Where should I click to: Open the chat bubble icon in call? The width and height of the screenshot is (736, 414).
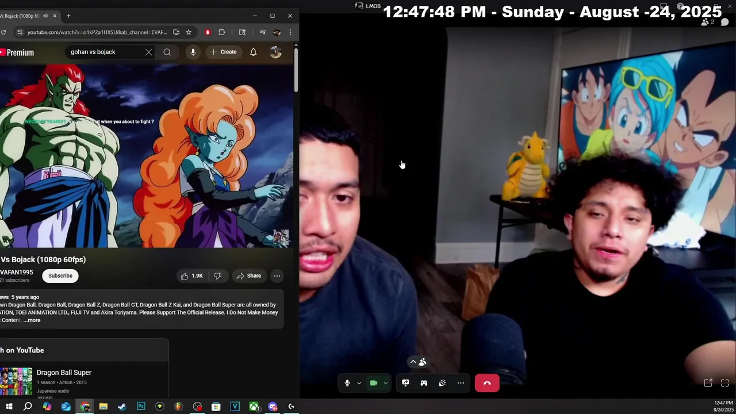[x=724, y=22]
